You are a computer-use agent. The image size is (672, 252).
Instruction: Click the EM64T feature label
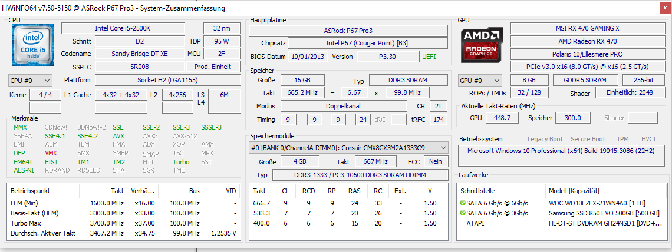pyautogui.click(x=22, y=162)
